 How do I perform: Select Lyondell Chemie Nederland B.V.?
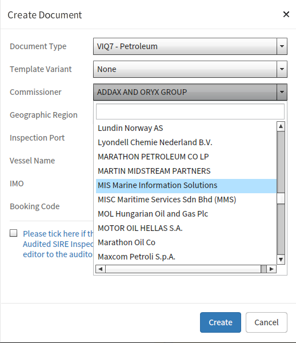point(186,142)
